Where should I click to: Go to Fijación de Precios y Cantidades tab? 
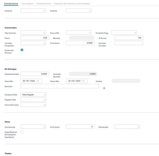72,3
